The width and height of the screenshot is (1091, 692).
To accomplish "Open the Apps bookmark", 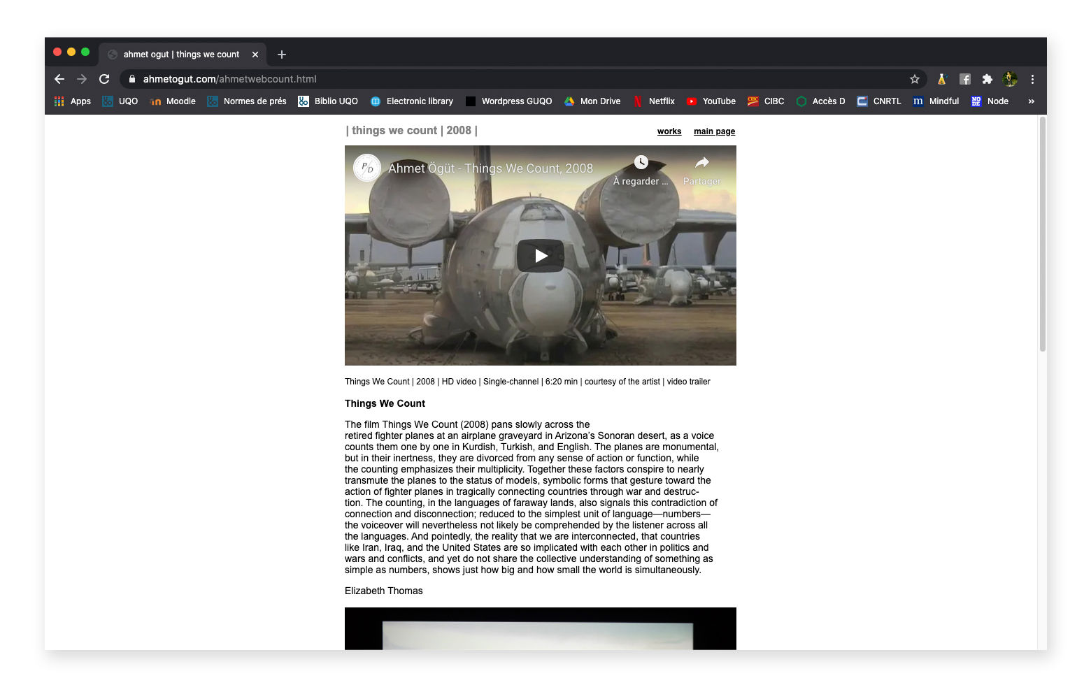I will [73, 101].
